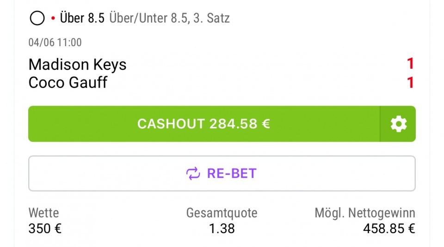Select the Über 8.5 bet selection

(x=82, y=18)
